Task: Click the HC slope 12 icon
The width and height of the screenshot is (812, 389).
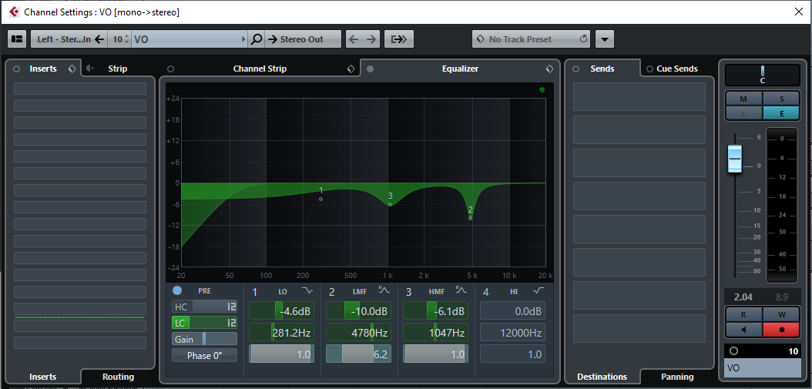Action: [x=231, y=307]
